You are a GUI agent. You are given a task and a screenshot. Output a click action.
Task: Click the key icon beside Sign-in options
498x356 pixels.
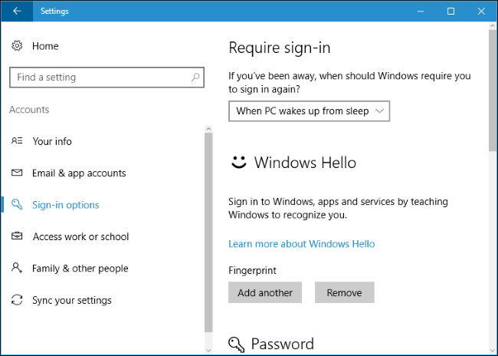17,204
